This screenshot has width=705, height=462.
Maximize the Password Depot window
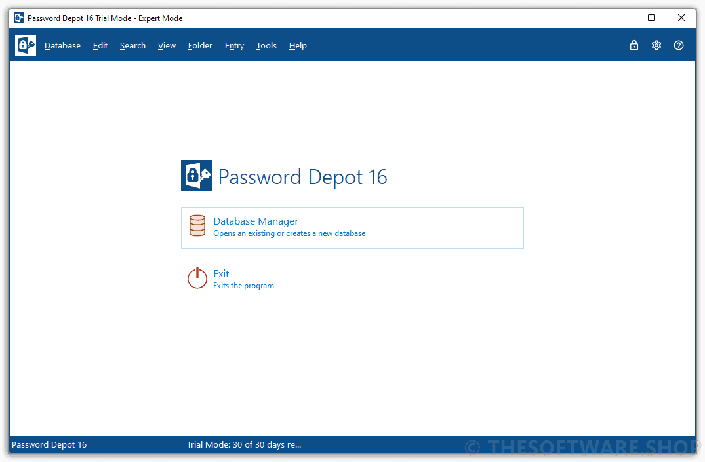point(651,18)
